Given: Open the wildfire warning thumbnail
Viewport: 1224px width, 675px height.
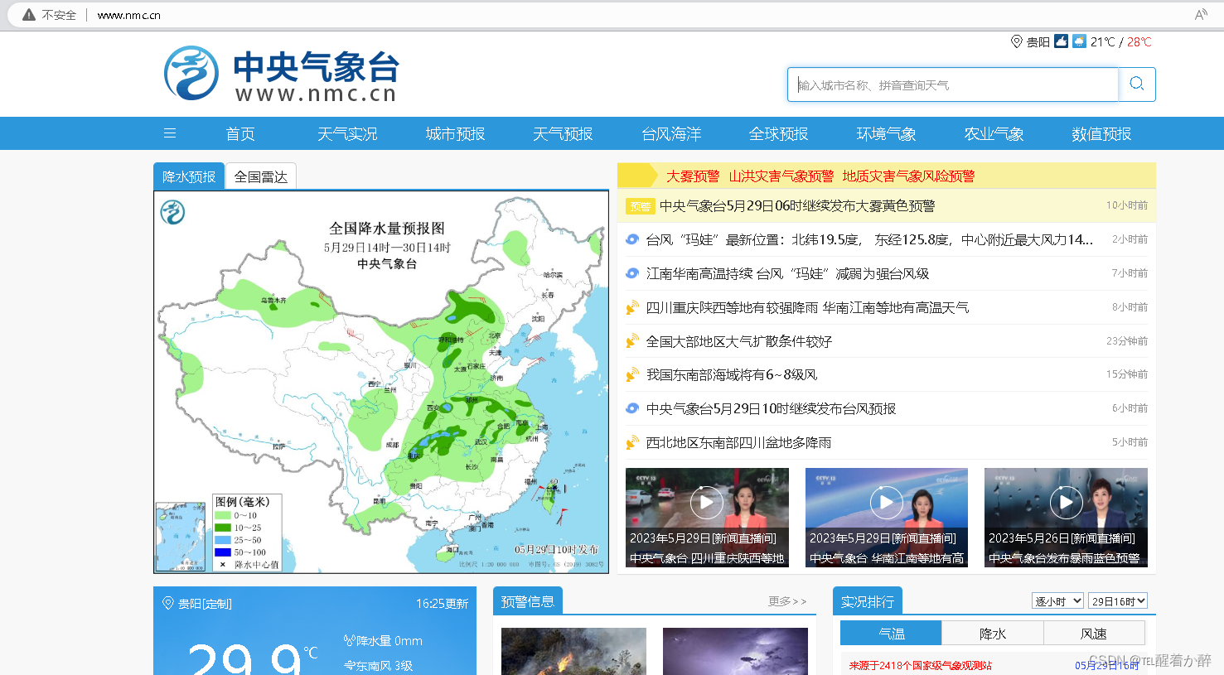Looking at the screenshot, I should (x=573, y=651).
